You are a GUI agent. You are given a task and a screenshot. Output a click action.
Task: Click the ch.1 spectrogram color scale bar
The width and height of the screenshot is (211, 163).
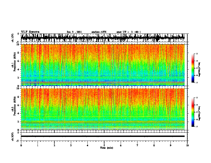[x=193, y=68]
